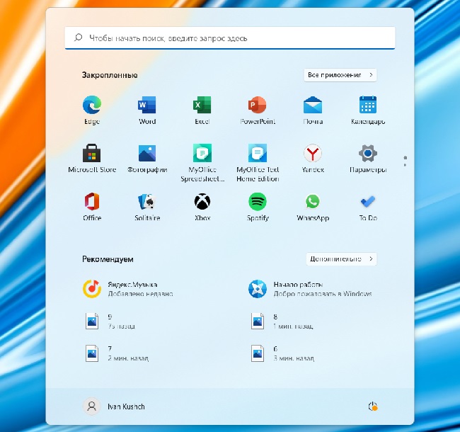Open WhatsApp from pinned apps

click(313, 207)
